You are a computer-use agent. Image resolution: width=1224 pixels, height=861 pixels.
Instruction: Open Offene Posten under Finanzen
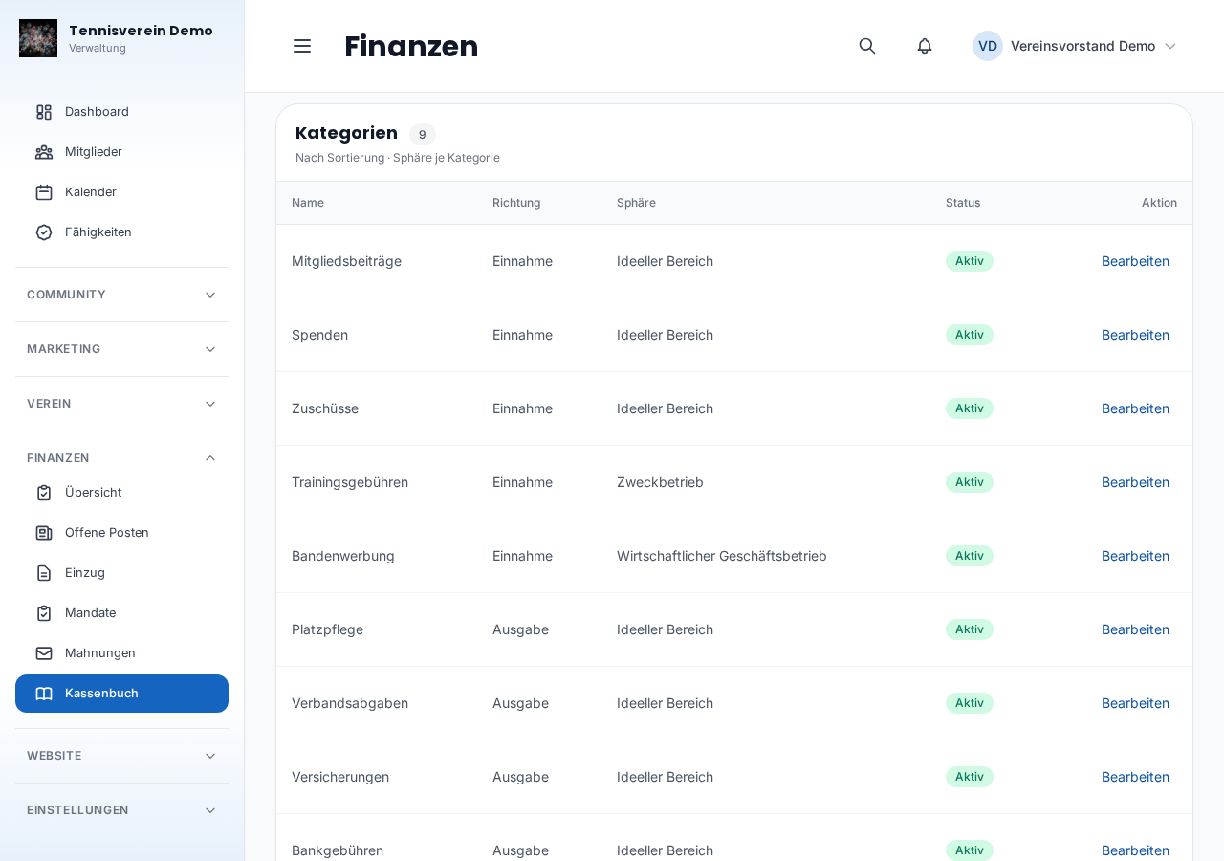point(121,533)
